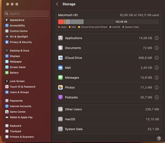
Task: Open the help question mark button
Action: pos(159,138)
